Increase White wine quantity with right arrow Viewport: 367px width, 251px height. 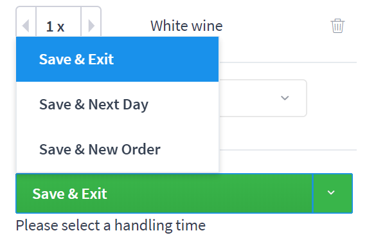tap(91, 26)
